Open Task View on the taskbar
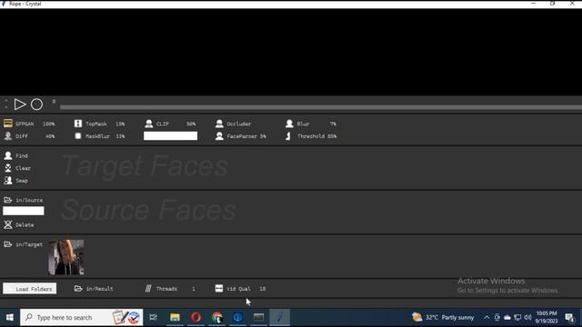This screenshot has width=582, height=327. [x=153, y=317]
